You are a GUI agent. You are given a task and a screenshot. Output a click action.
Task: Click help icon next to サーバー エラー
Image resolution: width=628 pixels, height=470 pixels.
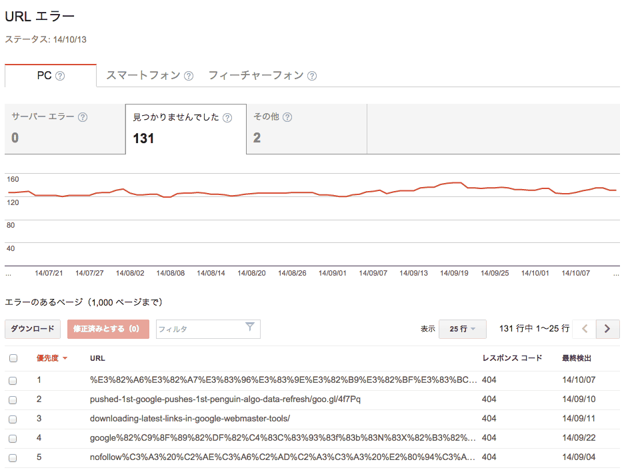tap(83, 117)
